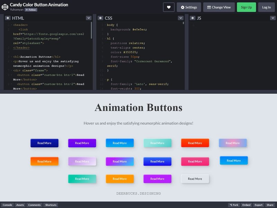Click the CodePen logo icon
277x208 pixels.
tap(5, 7)
